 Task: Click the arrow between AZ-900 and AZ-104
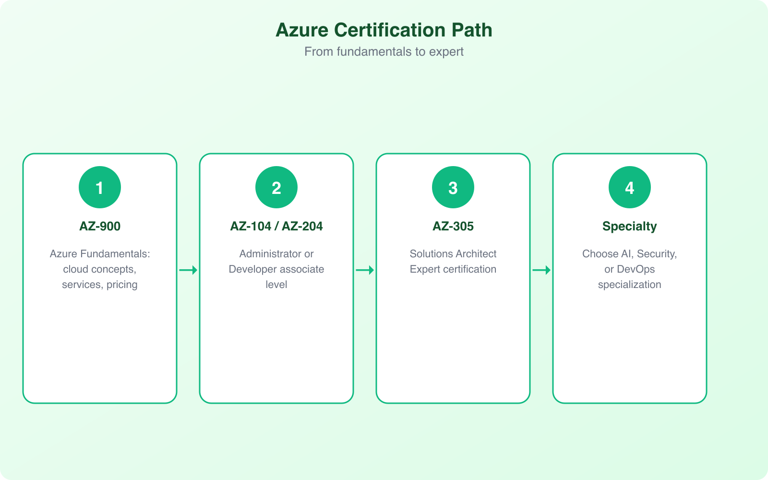point(188,270)
